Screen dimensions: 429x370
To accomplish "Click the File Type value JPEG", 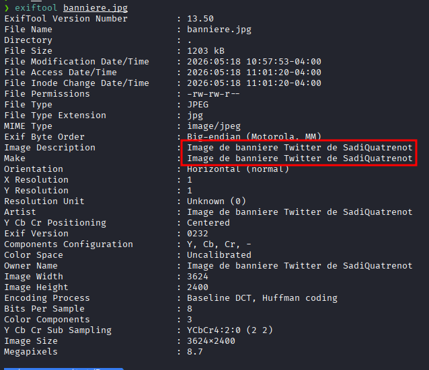I will point(198,104).
